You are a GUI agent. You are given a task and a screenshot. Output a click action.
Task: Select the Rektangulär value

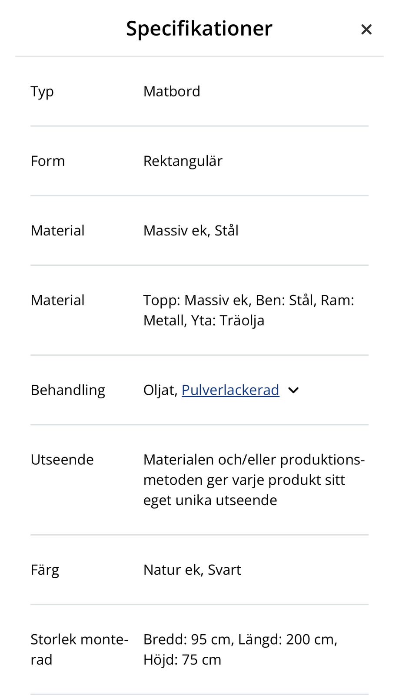(183, 161)
